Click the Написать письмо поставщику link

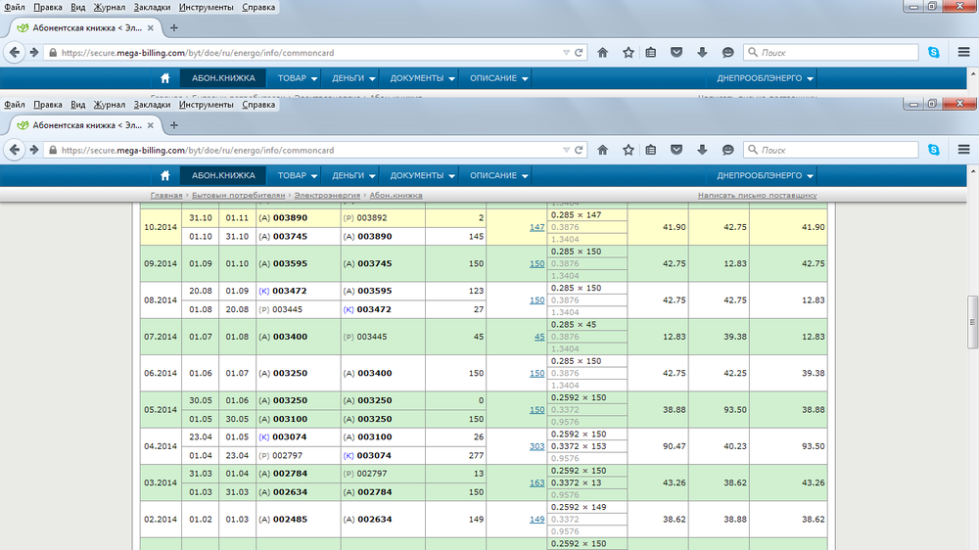click(757, 196)
